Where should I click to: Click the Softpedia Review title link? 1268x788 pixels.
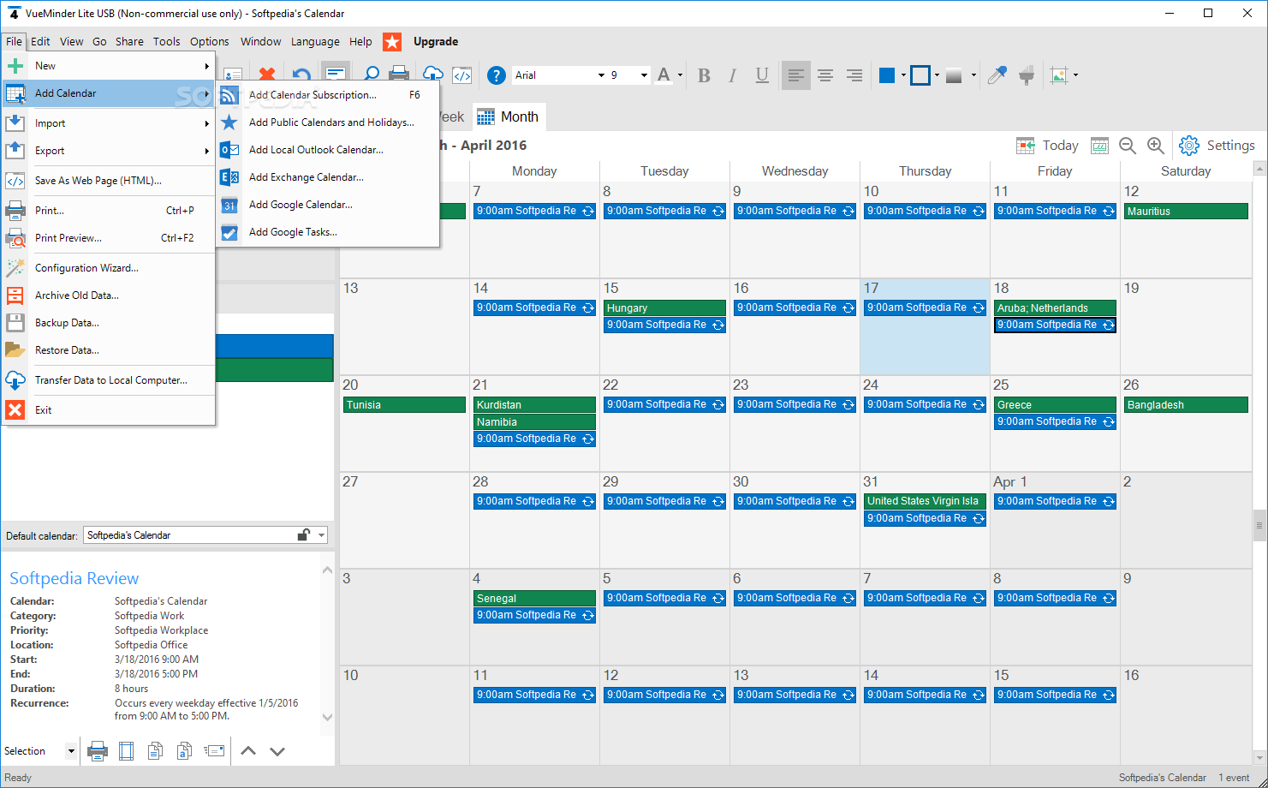74,578
